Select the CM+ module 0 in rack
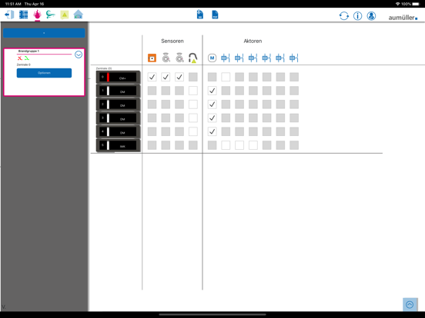This screenshot has height=318, width=425. click(118, 77)
